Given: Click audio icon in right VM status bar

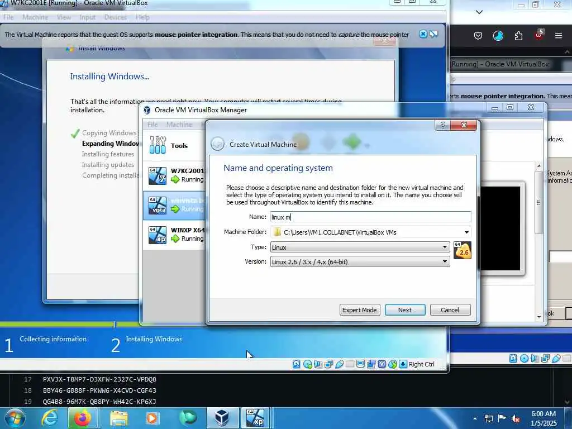Looking at the screenshot, I should [535, 358].
